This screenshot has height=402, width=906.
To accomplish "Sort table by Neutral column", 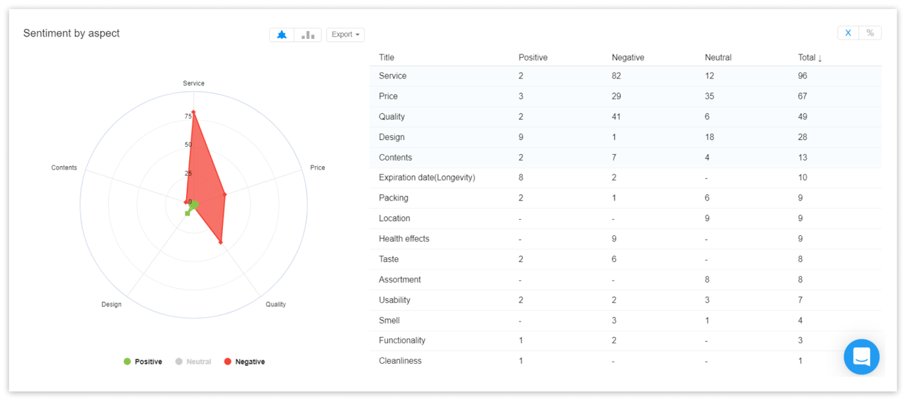I will click(718, 57).
